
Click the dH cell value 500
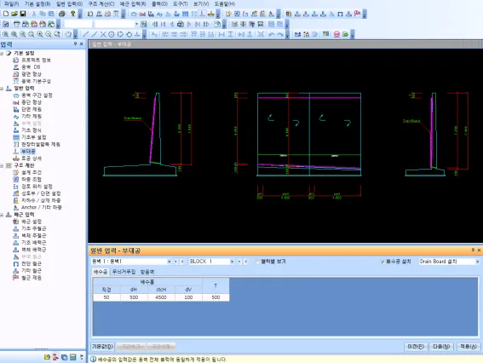point(134,297)
